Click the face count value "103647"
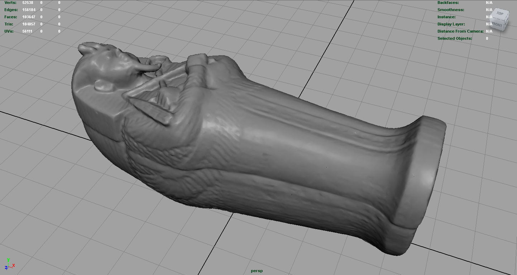Image resolution: width=517 pixels, height=275 pixels. (x=29, y=17)
